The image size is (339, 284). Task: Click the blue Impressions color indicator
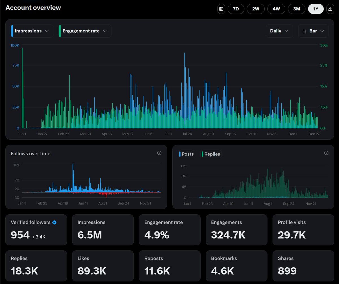tap(12, 31)
